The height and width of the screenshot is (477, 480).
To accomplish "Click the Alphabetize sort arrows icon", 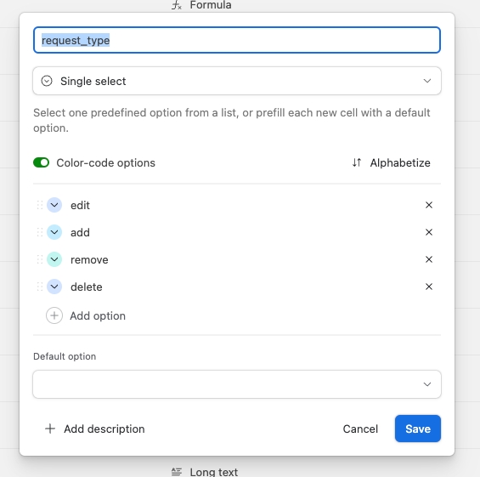I will pos(357,162).
